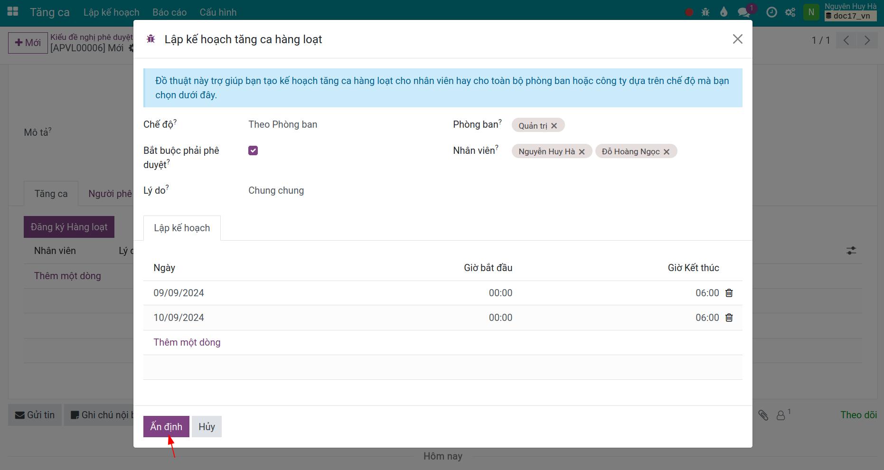Open the Lập kế hoạch menu

[112, 12]
